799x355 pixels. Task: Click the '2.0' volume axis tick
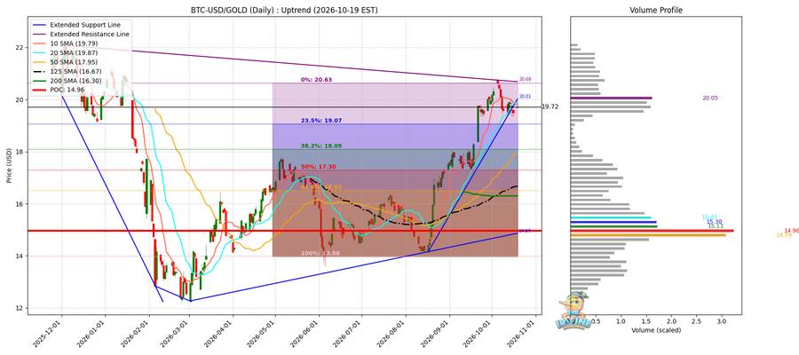coord(671,322)
